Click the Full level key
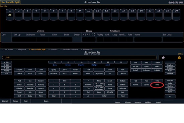 tap(88, 92)
